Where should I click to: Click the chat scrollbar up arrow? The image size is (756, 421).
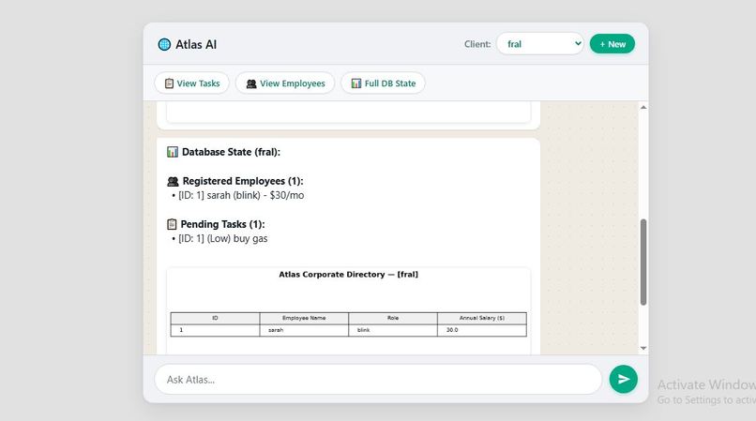click(x=643, y=107)
